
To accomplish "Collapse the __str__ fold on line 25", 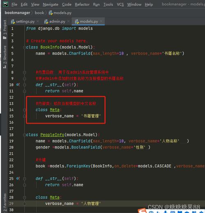I will point(25,179).
